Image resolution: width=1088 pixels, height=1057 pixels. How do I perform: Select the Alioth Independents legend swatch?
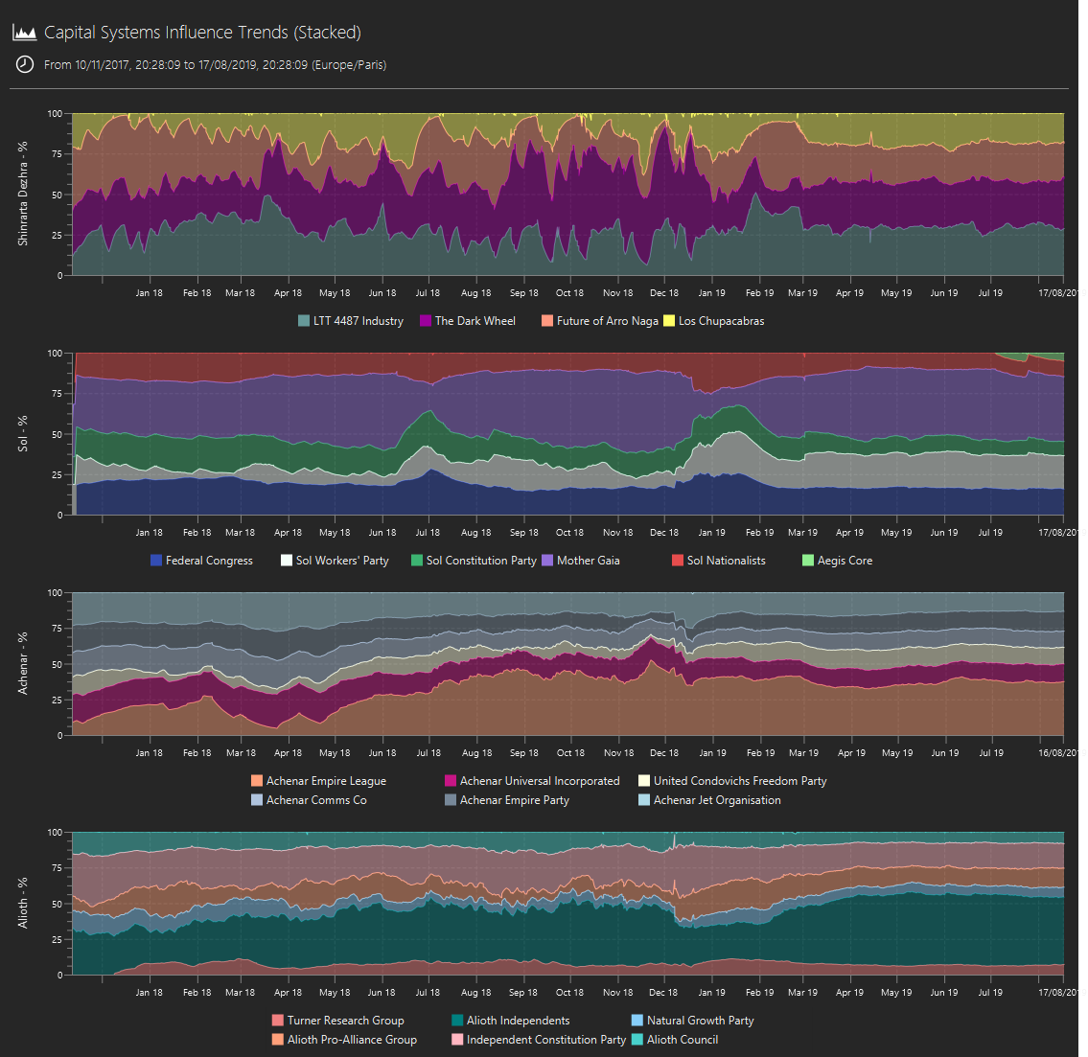457,1021
